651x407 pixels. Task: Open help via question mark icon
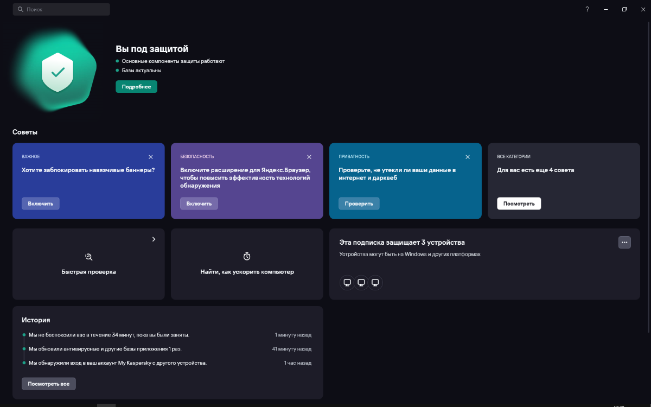pos(587,9)
